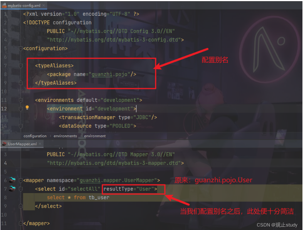This screenshot has height=230, width=304.
Task: Select the environment breadcrumb item
Action: pos(95,136)
